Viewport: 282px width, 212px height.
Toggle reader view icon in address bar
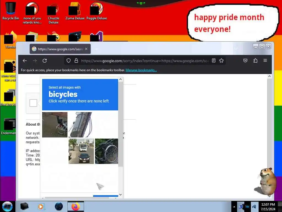pos(214,60)
